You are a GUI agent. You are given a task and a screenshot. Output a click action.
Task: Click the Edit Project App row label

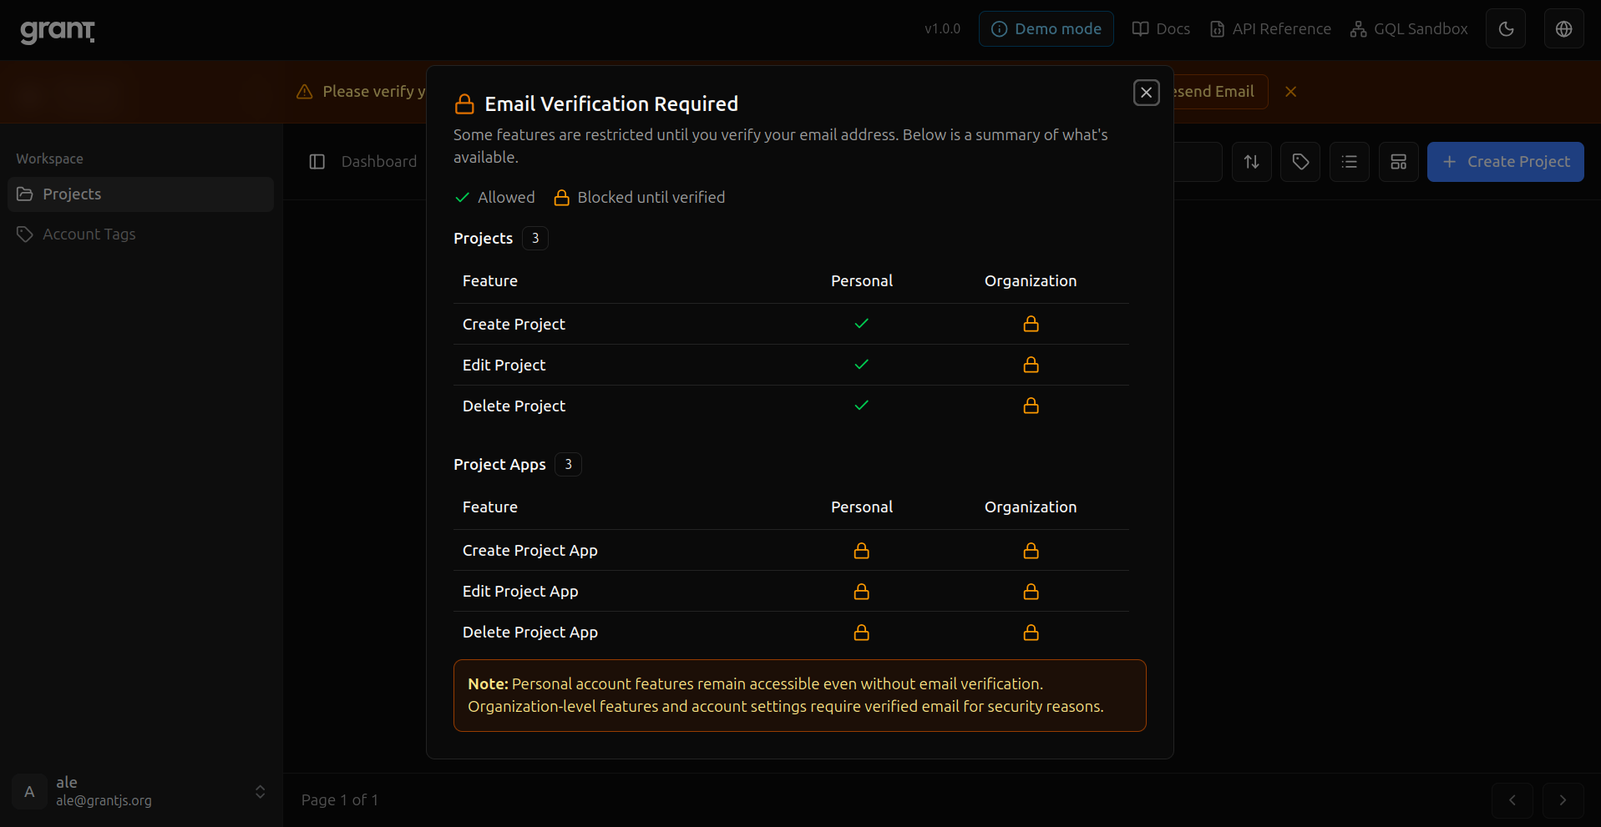point(520,592)
